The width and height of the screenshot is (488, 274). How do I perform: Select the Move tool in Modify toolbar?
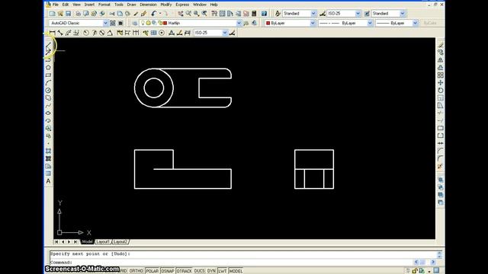(x=441, y=83)
